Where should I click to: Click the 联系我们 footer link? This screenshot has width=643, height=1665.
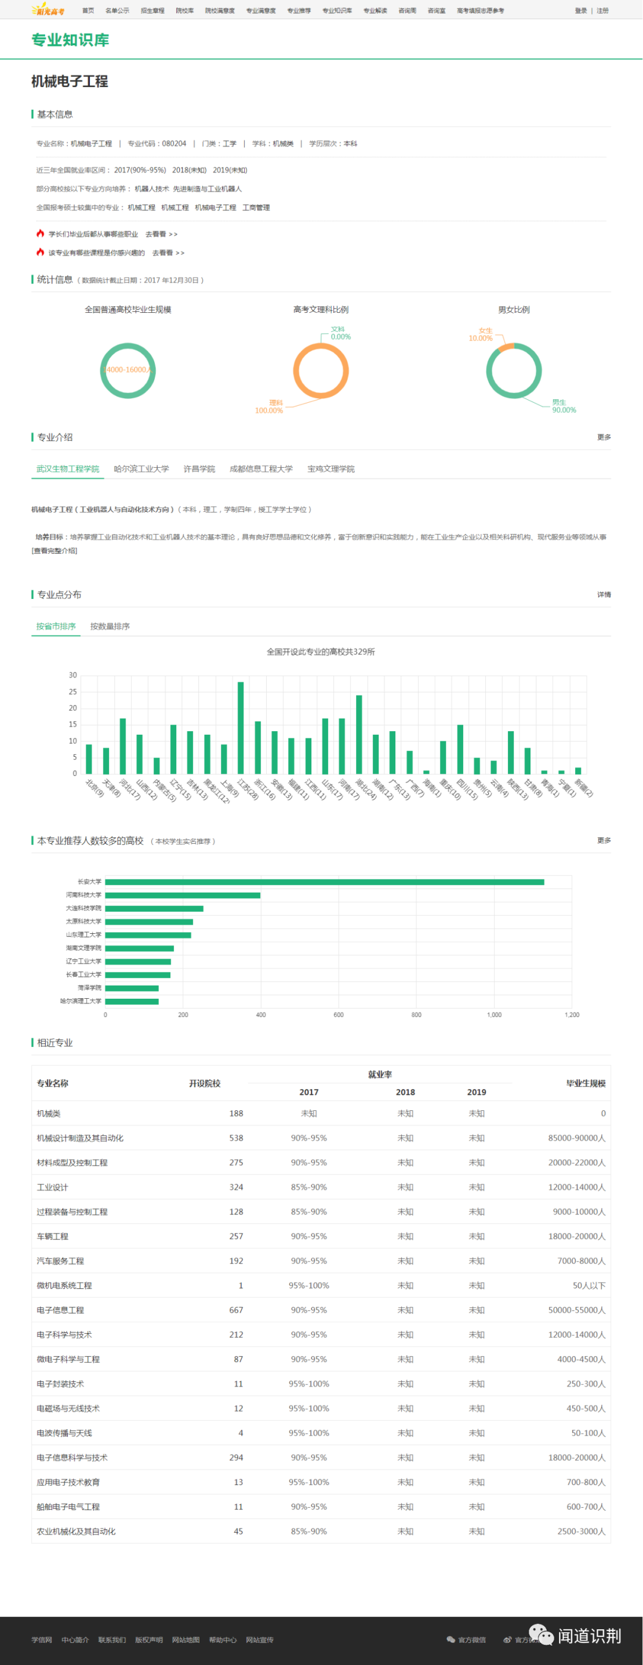click(x=113, y=1639)
